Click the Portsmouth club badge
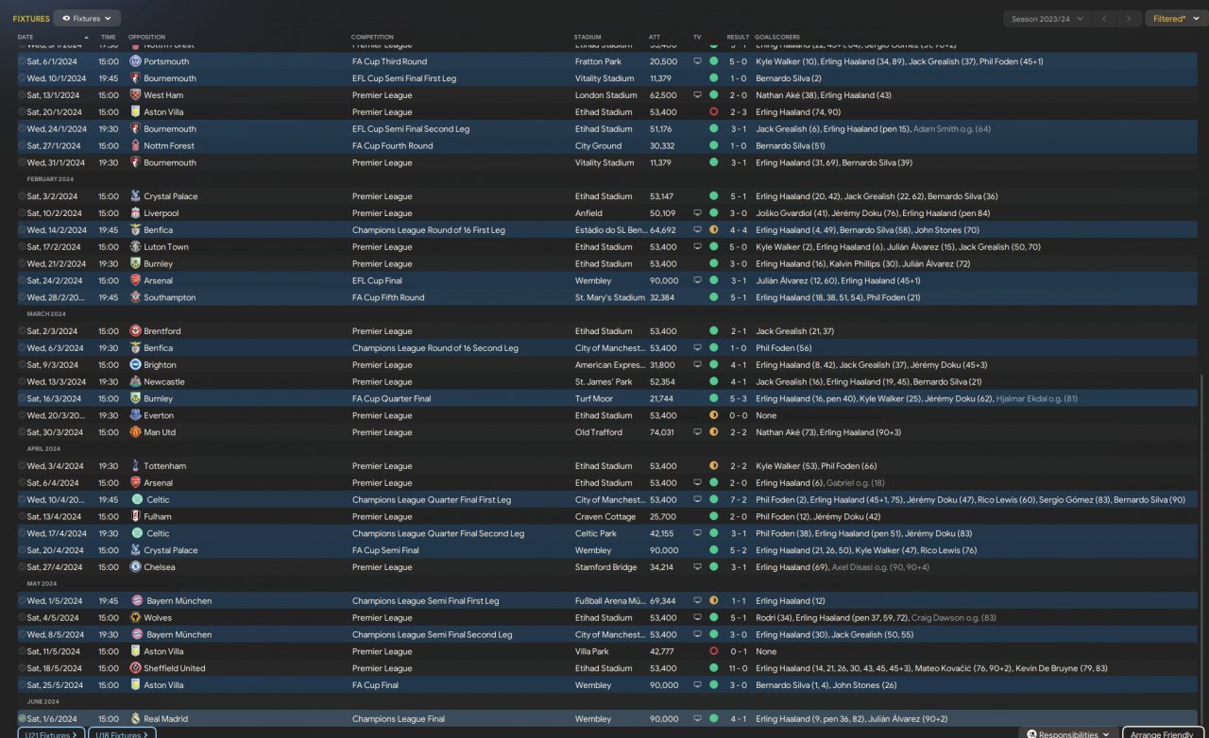 [x=135, y=61]
